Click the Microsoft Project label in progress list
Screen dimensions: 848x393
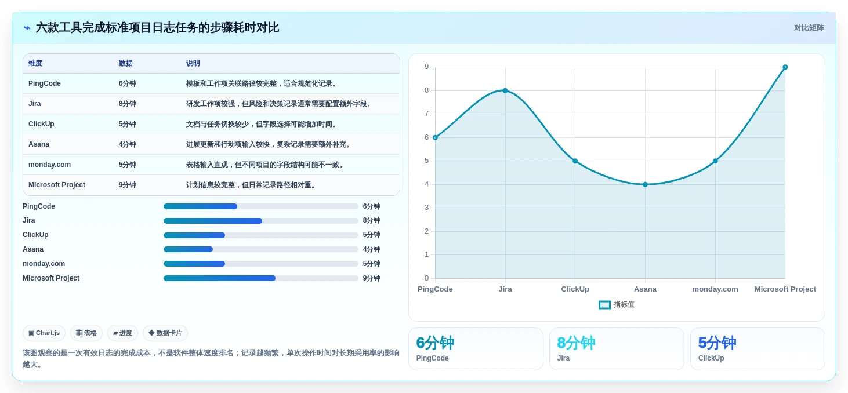point(51,278)
